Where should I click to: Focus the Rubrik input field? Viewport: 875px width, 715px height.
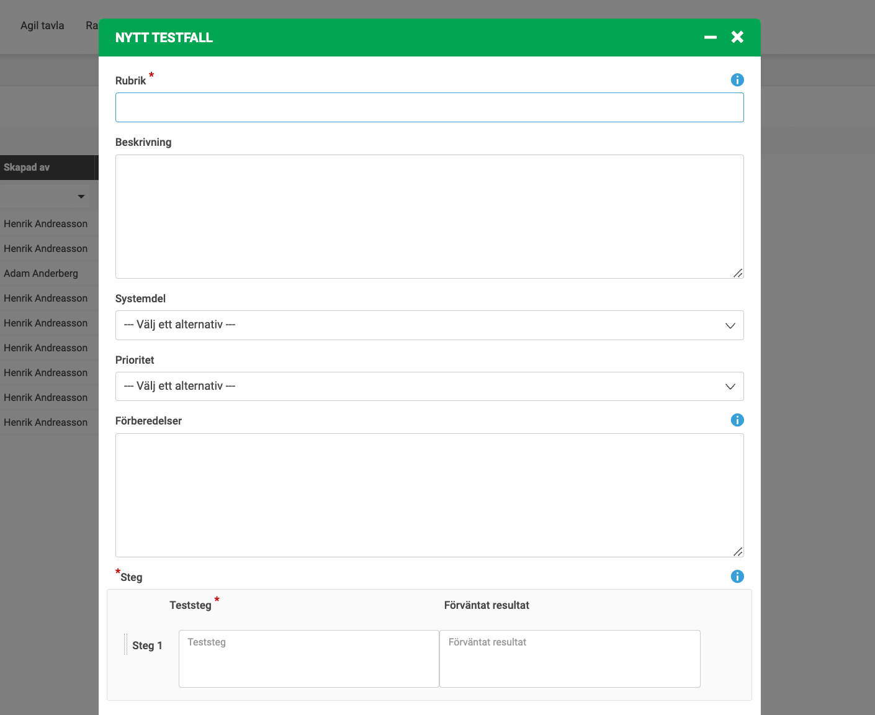[x=429, y=107]
